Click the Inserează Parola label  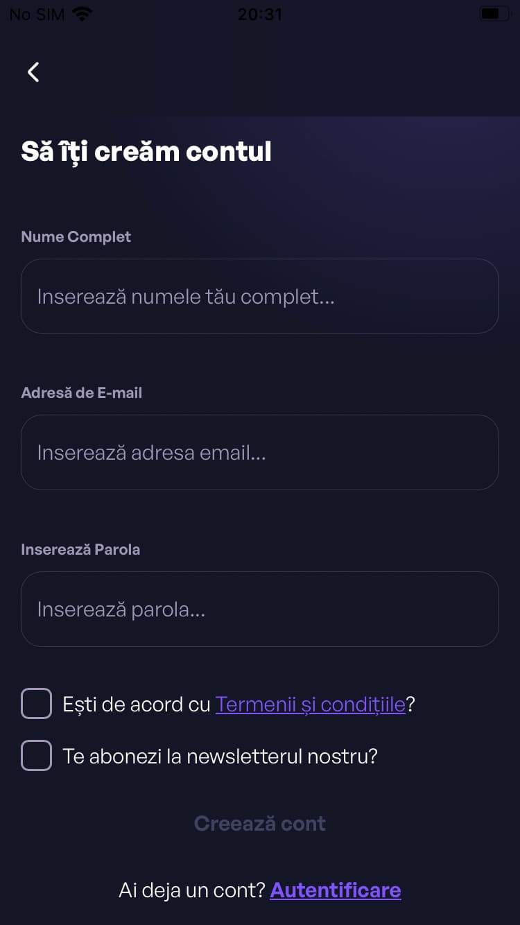point(80,549)
